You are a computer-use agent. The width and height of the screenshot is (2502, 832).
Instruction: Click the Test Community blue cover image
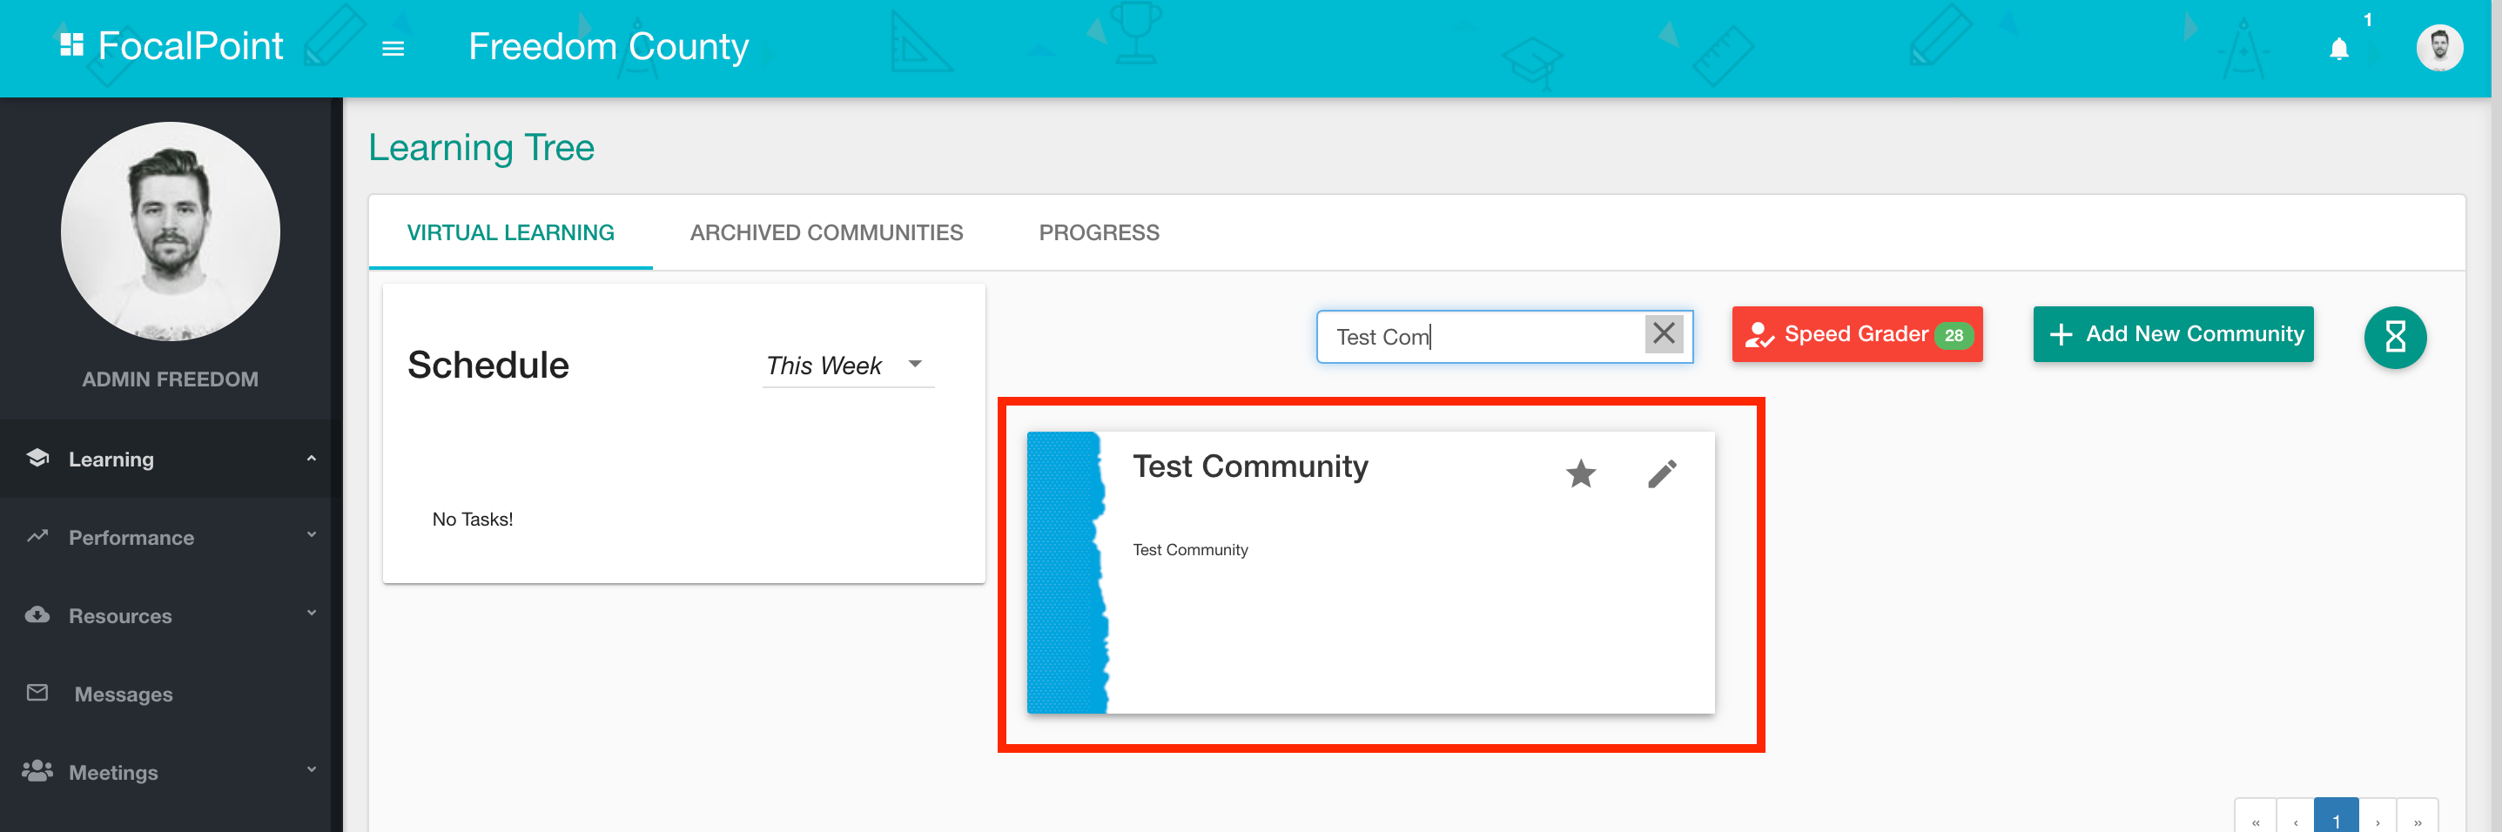click(x=1067, y=573)
